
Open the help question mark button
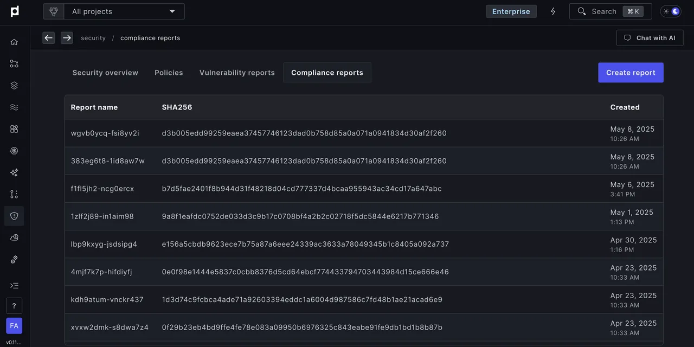click(x=14, y=306)
